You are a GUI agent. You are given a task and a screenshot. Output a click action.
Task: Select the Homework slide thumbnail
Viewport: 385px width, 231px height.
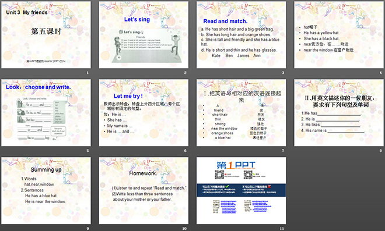[x=143, y=191]
